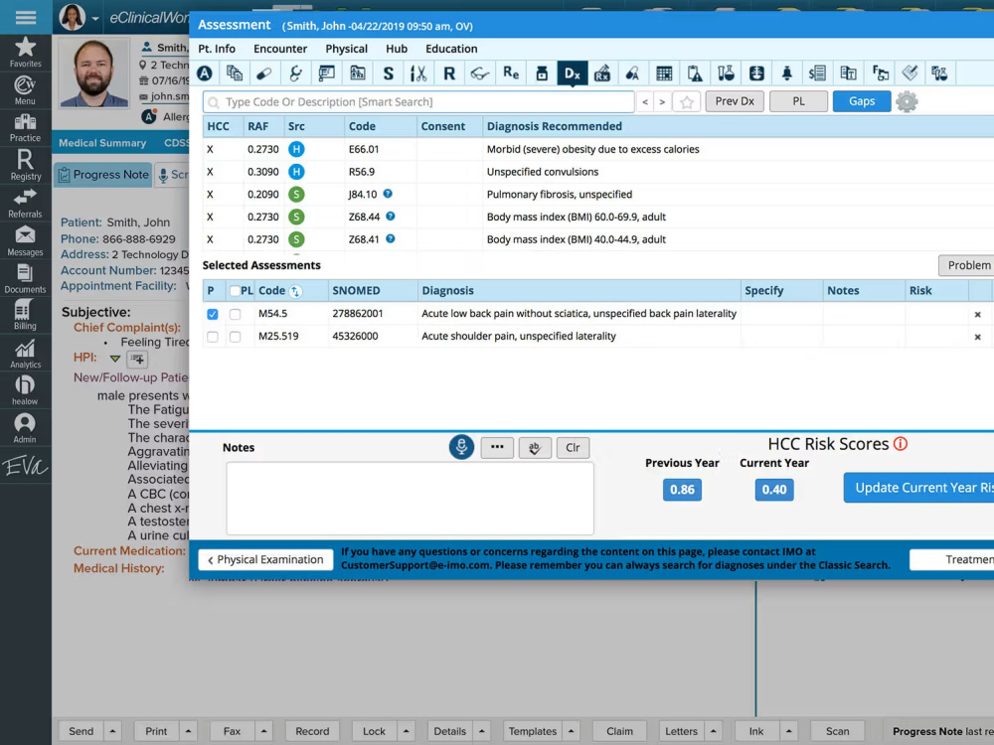Click the bold 'S' toolbar icon
Viewport: 994px width, 745px height.
pos(388,74)
